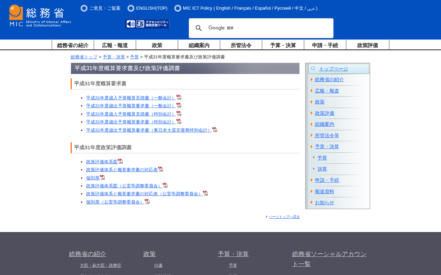Click PDF icon beside 東日本大震災復興特別会計 link
This screenshot has height=275, width=441.
(x=215, y=130)
